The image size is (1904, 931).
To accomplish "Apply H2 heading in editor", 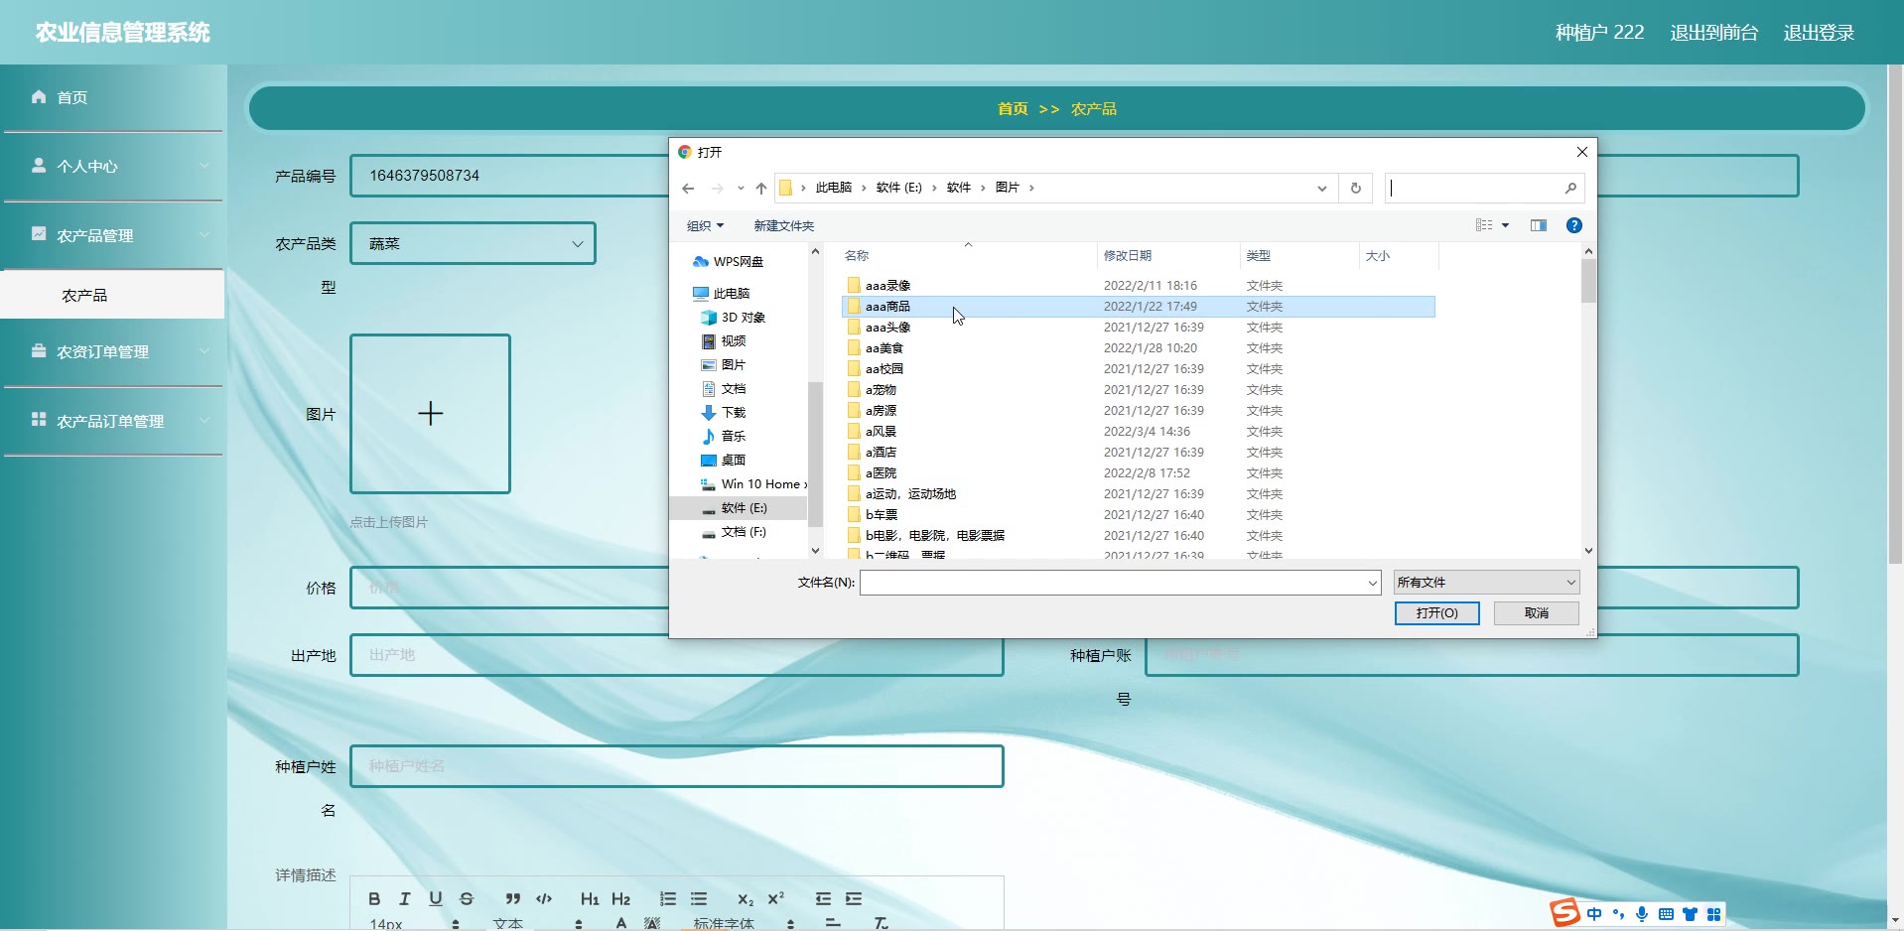I will 620,899.
